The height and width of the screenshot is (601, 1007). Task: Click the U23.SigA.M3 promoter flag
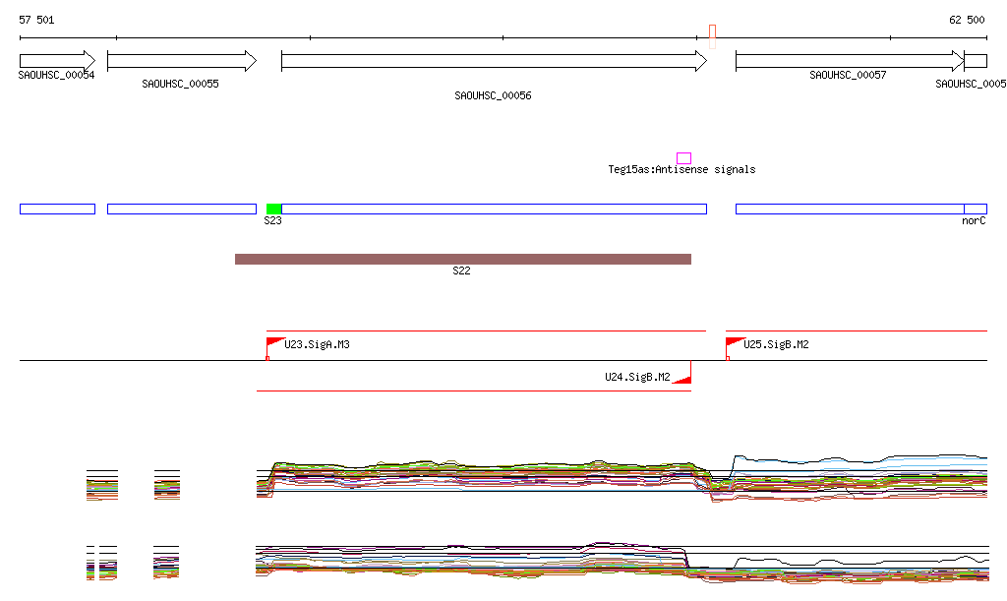(275, 346)
